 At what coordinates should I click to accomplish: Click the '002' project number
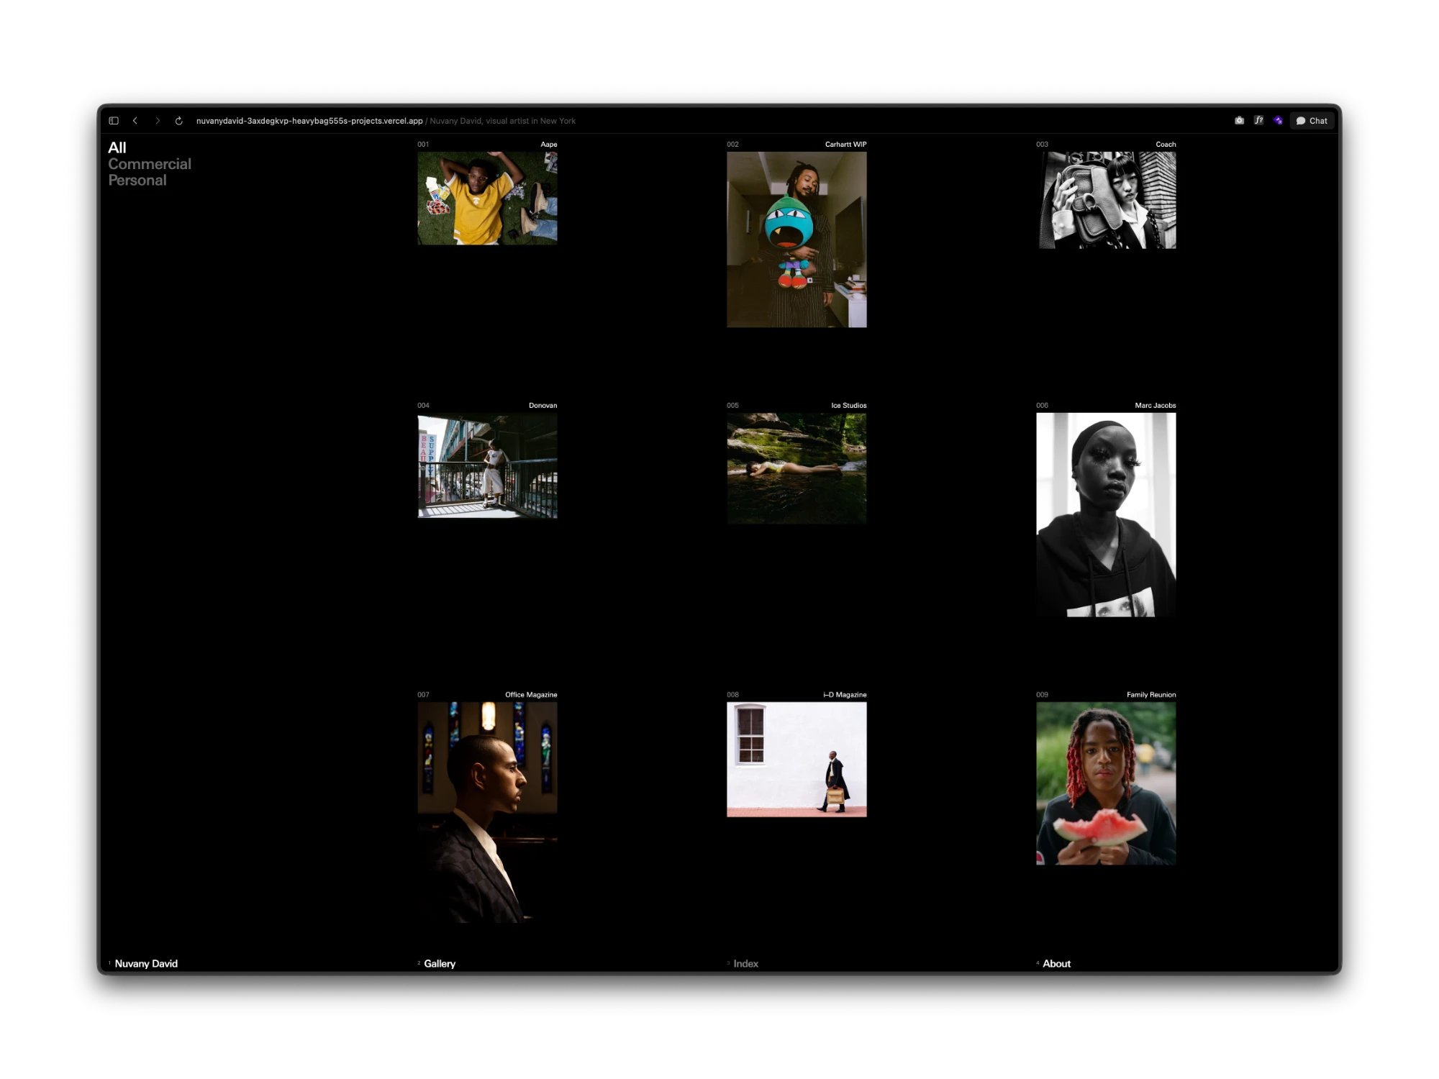click(732, 145)
